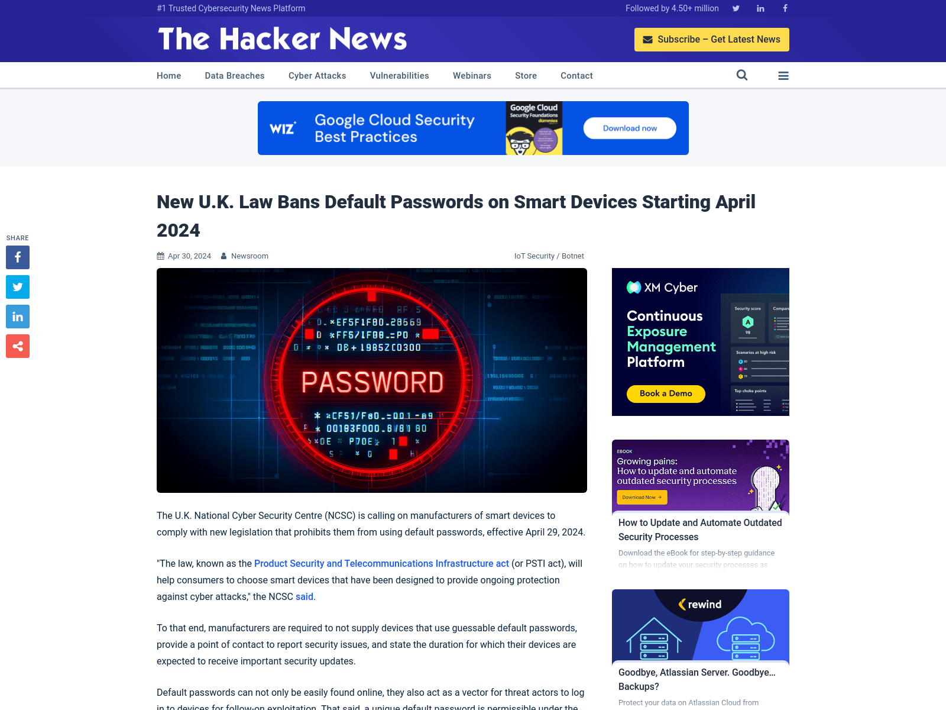946x710 pixels.
Task: Click '#1 Trusted Cybersecurity News Platform' text
Action: click(x=231, y=8)
